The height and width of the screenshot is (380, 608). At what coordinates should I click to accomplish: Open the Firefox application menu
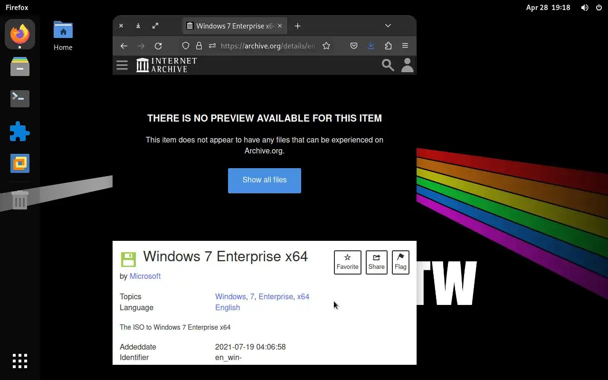tap(405, 46)
